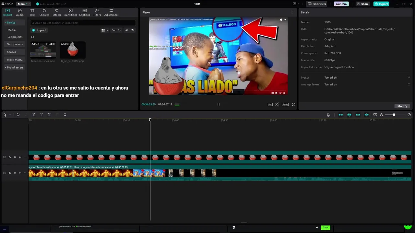The image size is (415, 233).
Task: Undo the last timeline action
Action: point(18,115)
